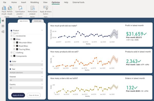
Task: Switch to Report view sidebar icon
Action: [x=3, y=21]
